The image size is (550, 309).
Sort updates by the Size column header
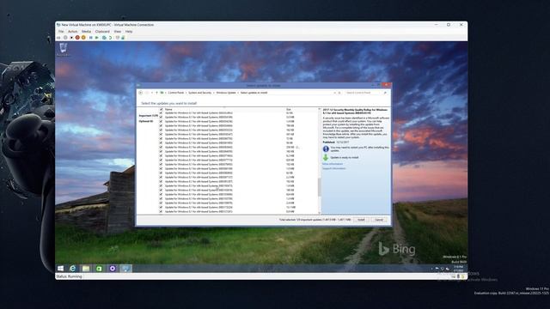point(289,109)
